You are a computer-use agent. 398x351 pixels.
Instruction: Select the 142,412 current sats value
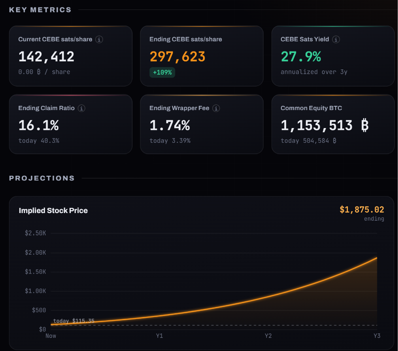pyautogui.click(x=46, y=56)
